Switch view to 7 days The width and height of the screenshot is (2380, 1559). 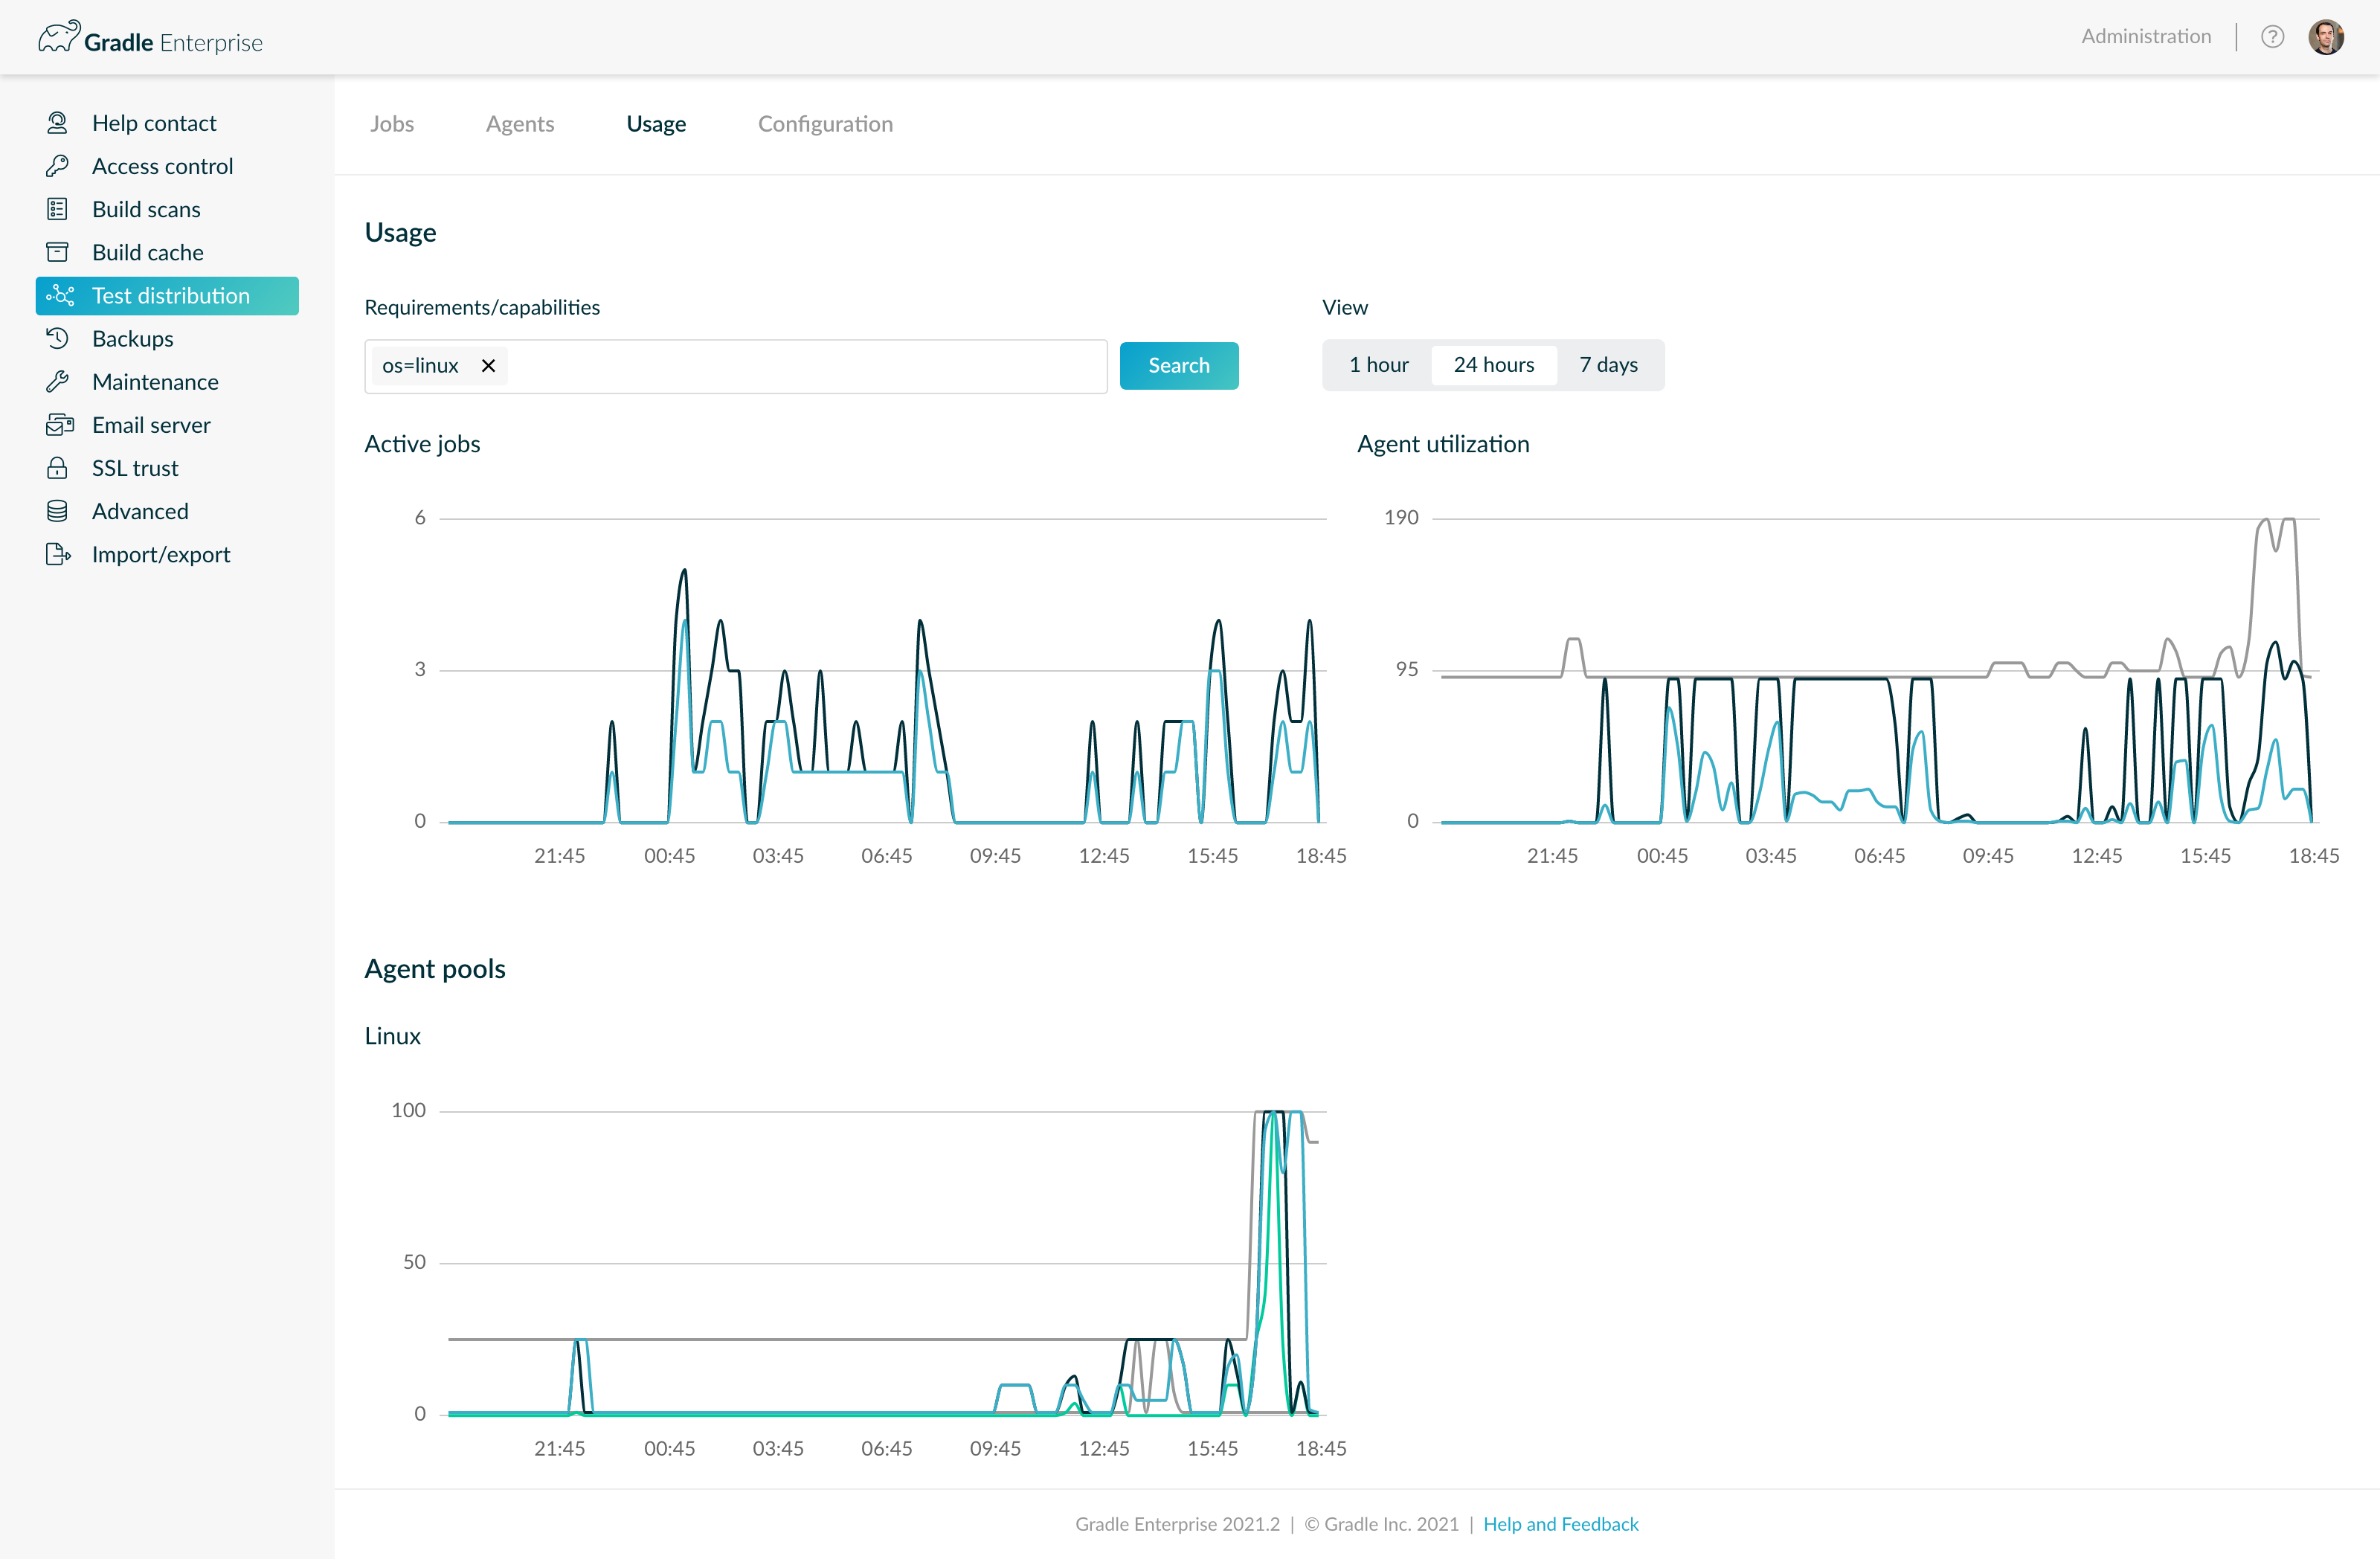[x=1608, y=365]
